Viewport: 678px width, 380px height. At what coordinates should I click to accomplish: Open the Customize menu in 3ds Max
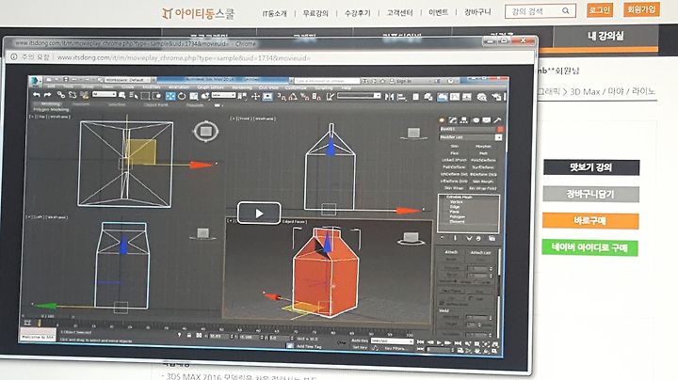[296, 88]
